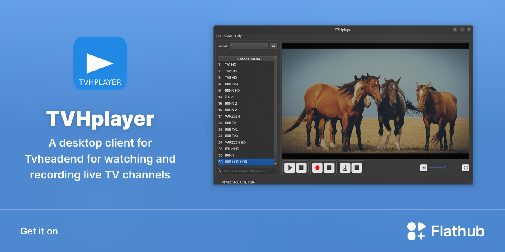The width and height of the screenshot is (505, 252).
Task: Click the channel list scroll-up arrow
Action: [276, 58]
